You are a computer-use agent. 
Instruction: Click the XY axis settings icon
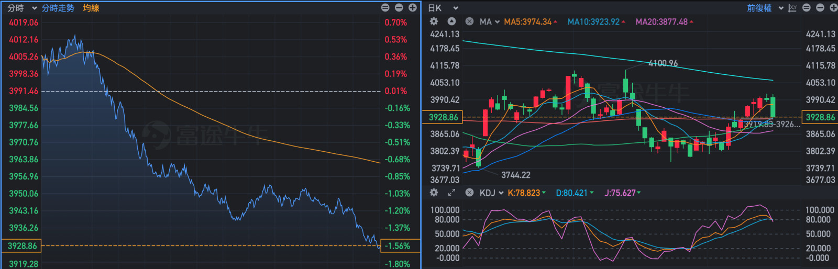point(792,8)
